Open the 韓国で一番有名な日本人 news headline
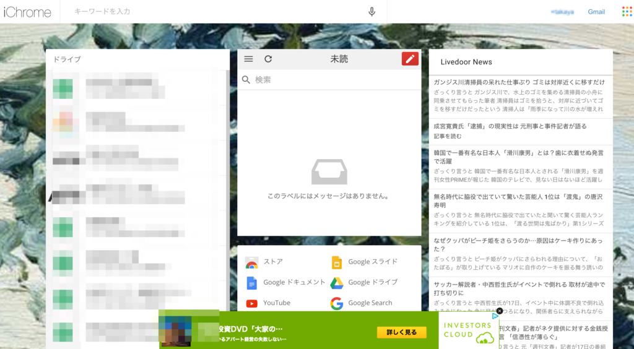 [518, 157]
